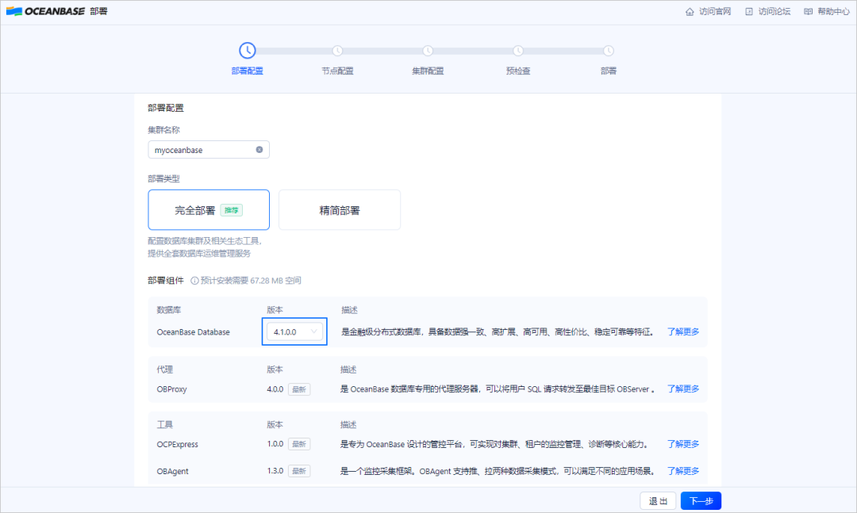Click the 部署 step icon
The height and width of the screenshot is (513, 857).
pyautogui.click(x=609, y=49)
